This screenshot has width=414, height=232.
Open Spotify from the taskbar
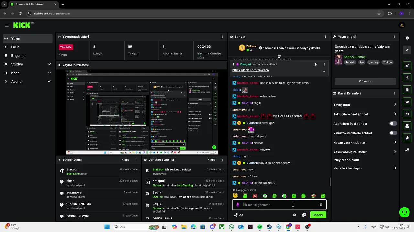point(260,227)
